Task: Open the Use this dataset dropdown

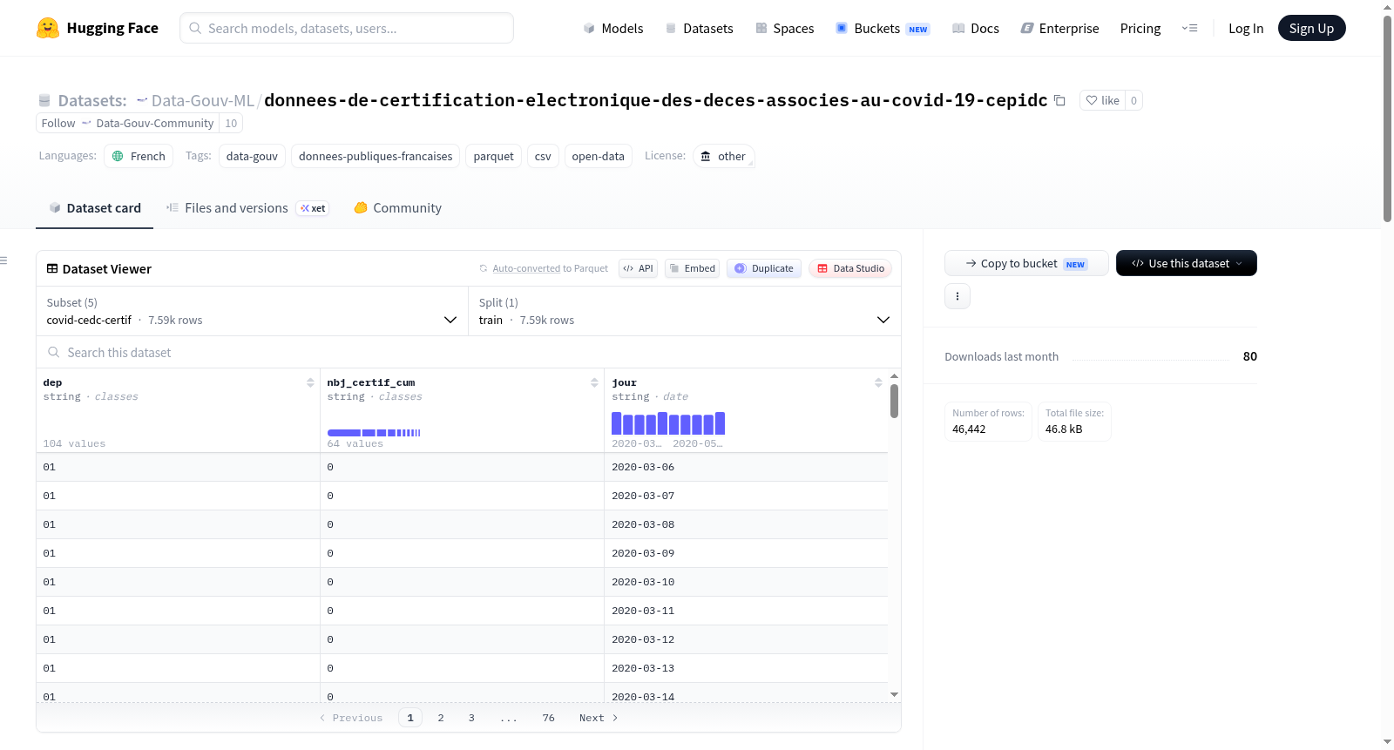Action: point(1187,263)
